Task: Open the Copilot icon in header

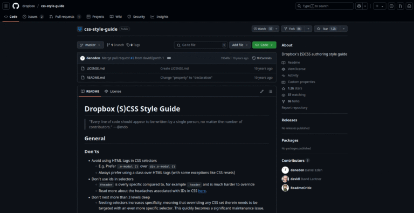Action: click(x=359, y=6)
